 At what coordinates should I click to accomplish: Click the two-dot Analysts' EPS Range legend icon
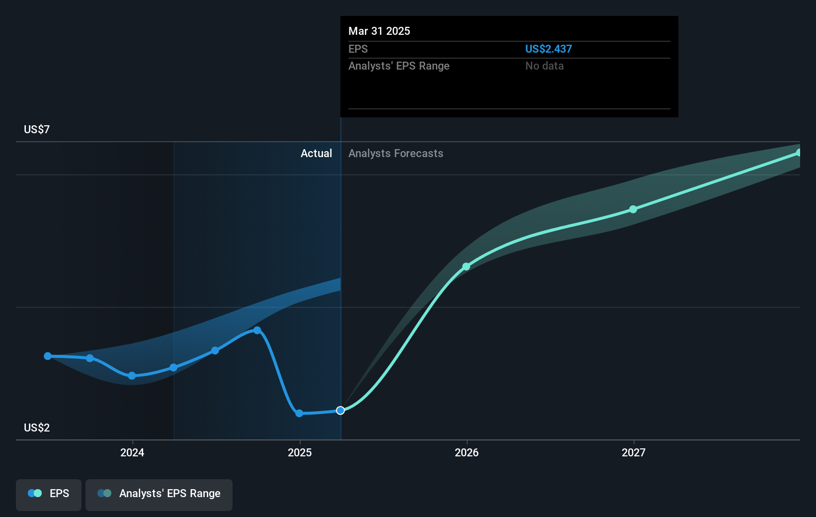tap(104, 493)
